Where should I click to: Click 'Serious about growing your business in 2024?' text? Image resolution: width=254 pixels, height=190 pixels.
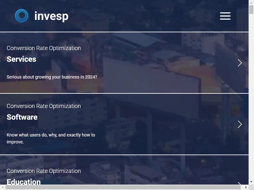pos(52,77)
